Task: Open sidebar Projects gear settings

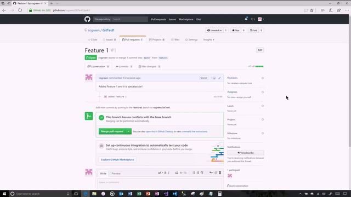Action: (263, 119)
